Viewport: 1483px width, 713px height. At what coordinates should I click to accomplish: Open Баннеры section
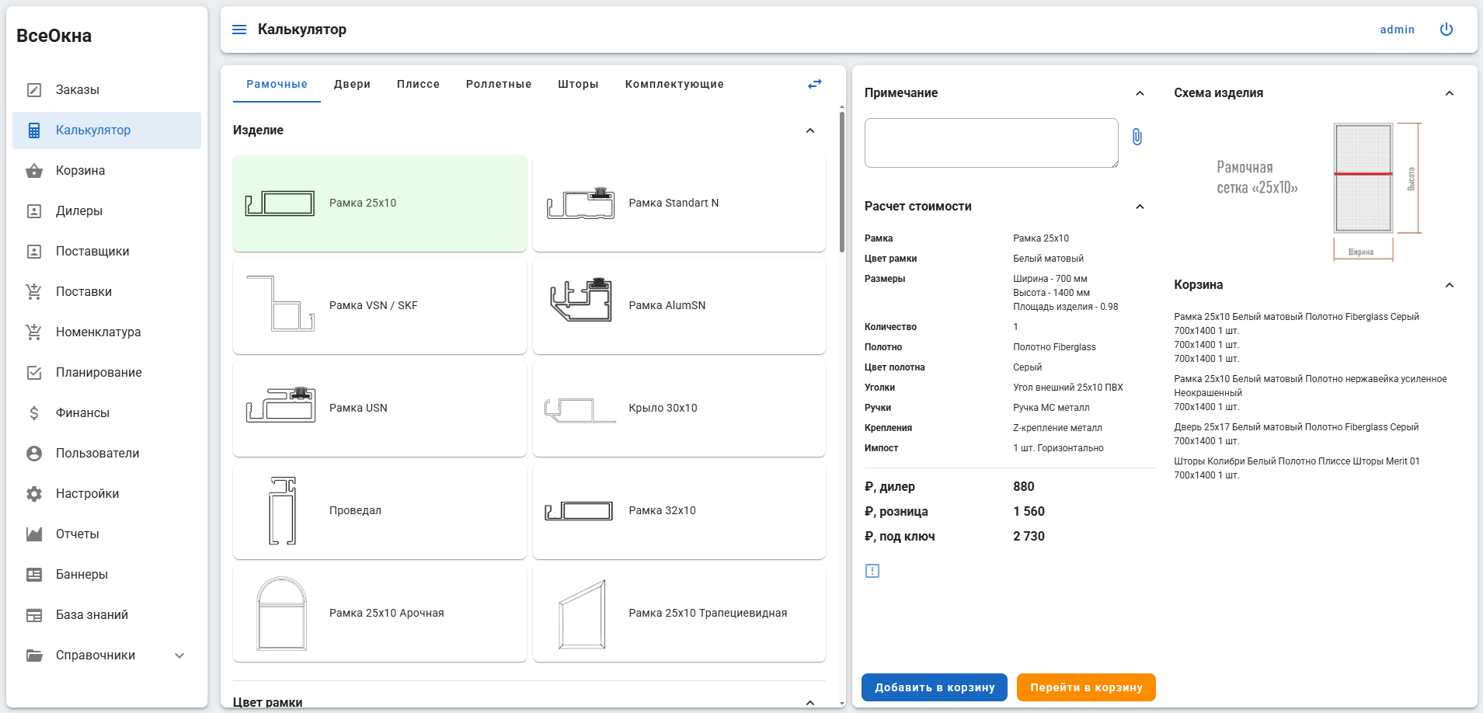point(106,575)
